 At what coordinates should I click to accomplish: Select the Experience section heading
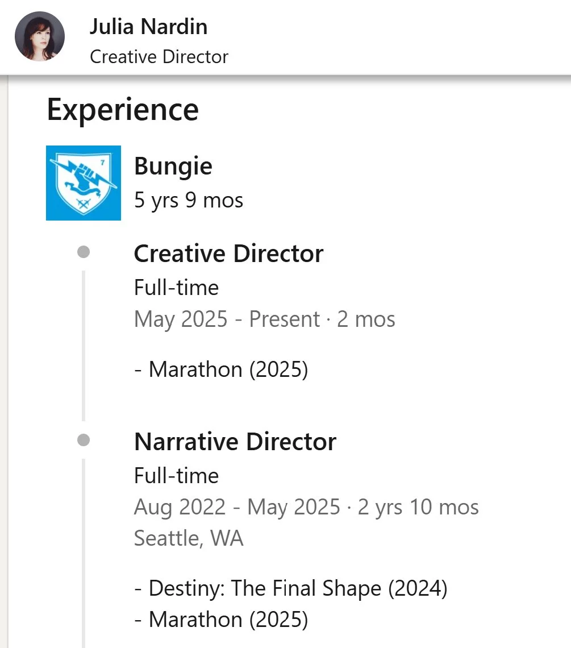123,110
